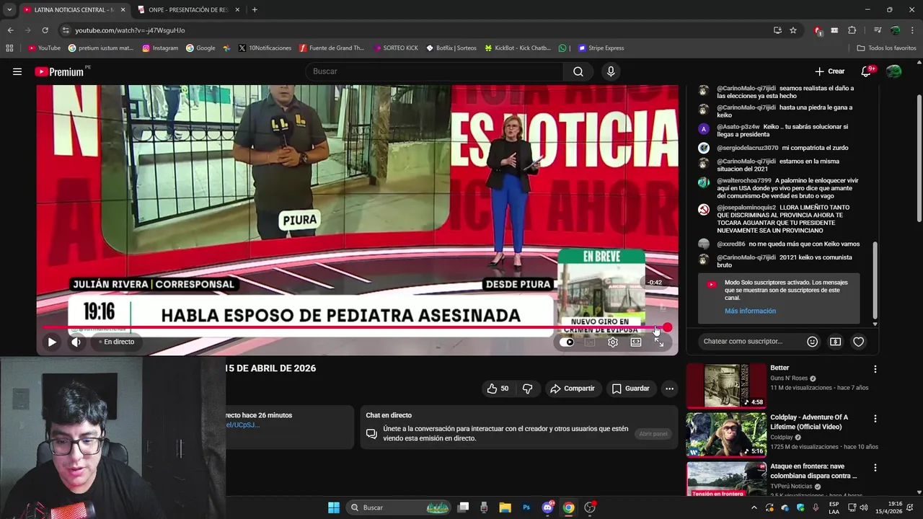Open the YouTube account avatar menu
923x519 pixels.
pyautogui.click(x=893, y=71)
